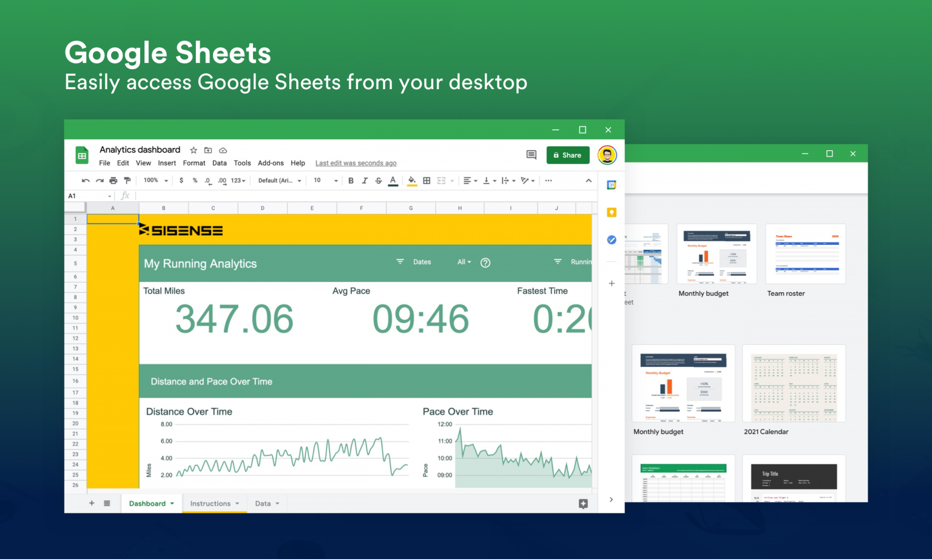Switch to the Instructions sheet tab
The height and width of the screenshot is (559, 932).
[215, 503]
